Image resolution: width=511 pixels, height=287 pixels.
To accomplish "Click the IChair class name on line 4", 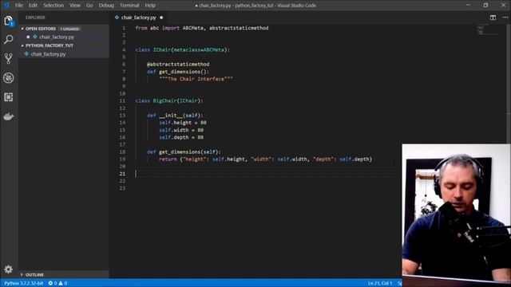I will pyautogui.click(x=162, y=49).
